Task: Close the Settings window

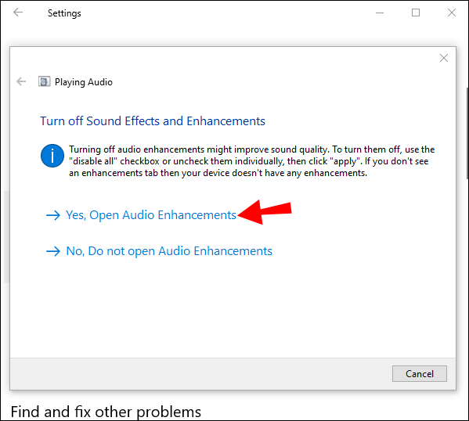Action: (452, 13)
